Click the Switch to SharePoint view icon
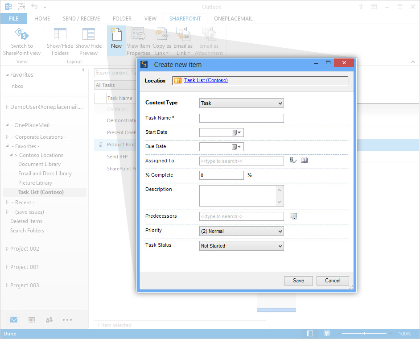Image resolution: width=420 pixels, height=339 pixels. pyautogui.click(x=22, y=34)
